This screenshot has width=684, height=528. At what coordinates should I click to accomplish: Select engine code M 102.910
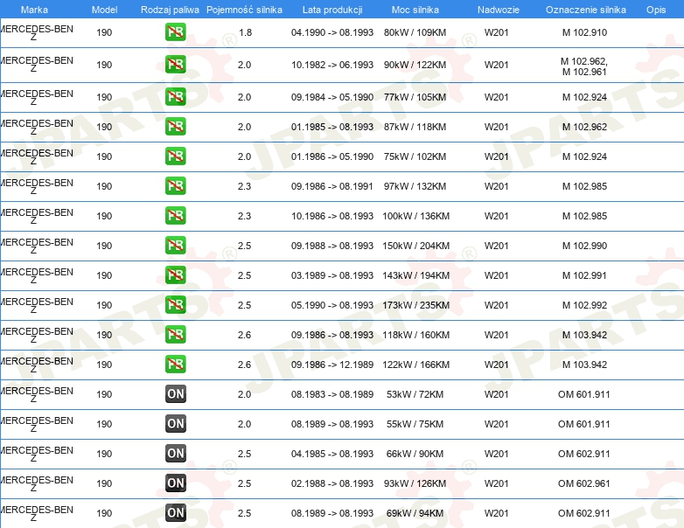click(584, 32)
